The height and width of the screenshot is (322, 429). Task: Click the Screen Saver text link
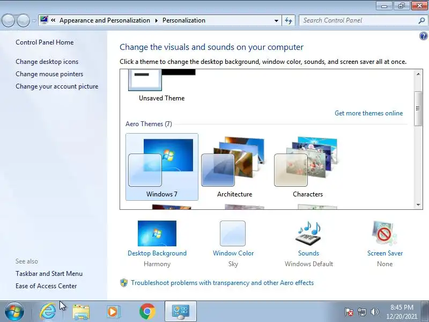coord(384,253)
